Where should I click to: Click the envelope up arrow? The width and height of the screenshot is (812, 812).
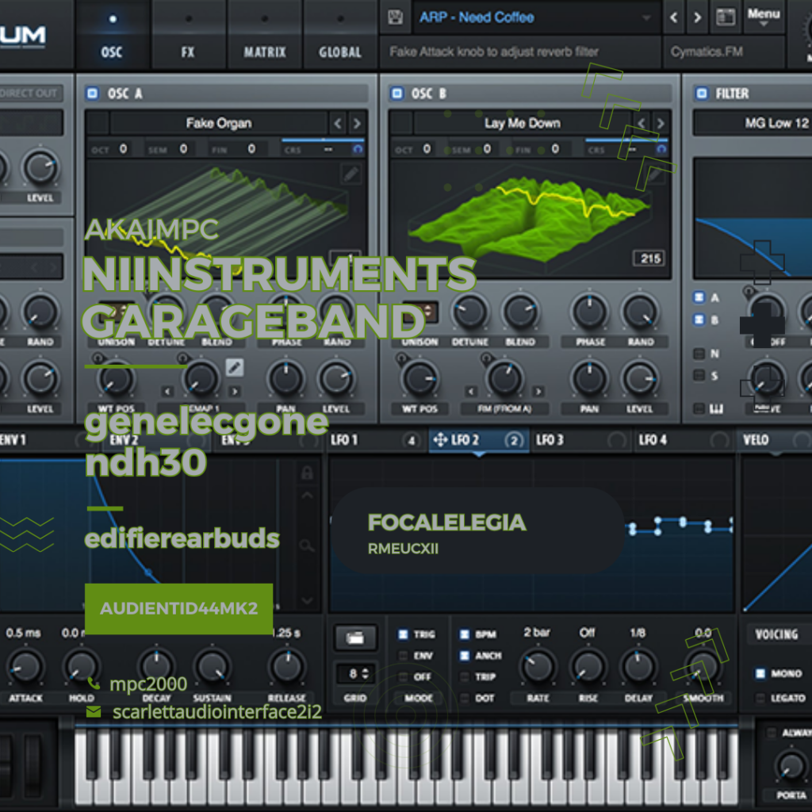(307, 496)
